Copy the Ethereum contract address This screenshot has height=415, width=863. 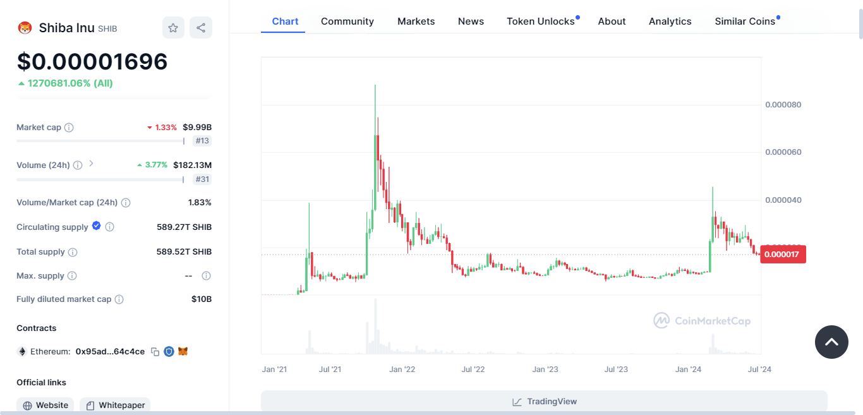coord(155,352)
